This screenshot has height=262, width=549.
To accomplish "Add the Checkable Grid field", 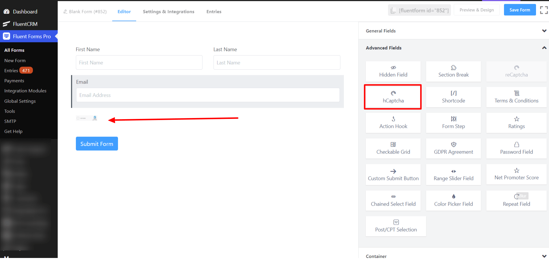I will 393,149.
